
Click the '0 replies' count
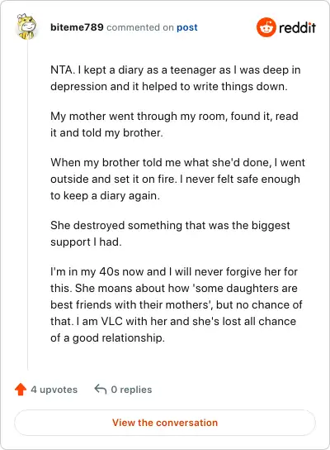pos(131,390)
